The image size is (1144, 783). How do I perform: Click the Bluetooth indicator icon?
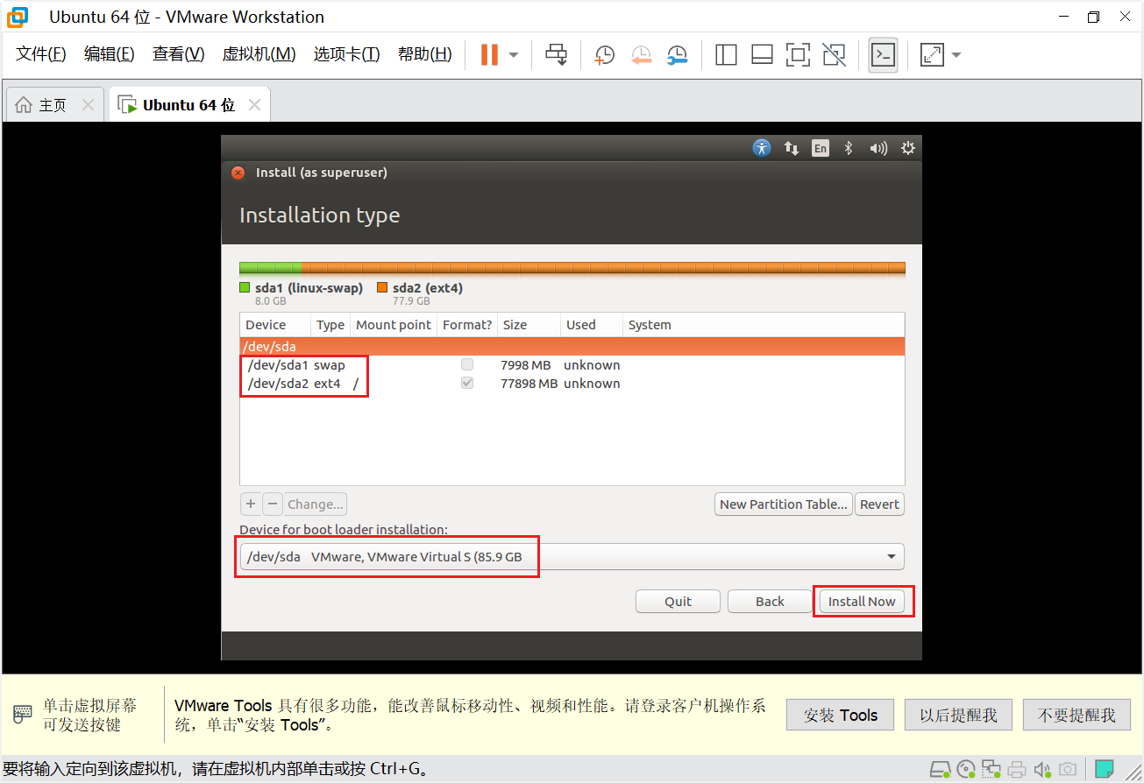[849, 148]
